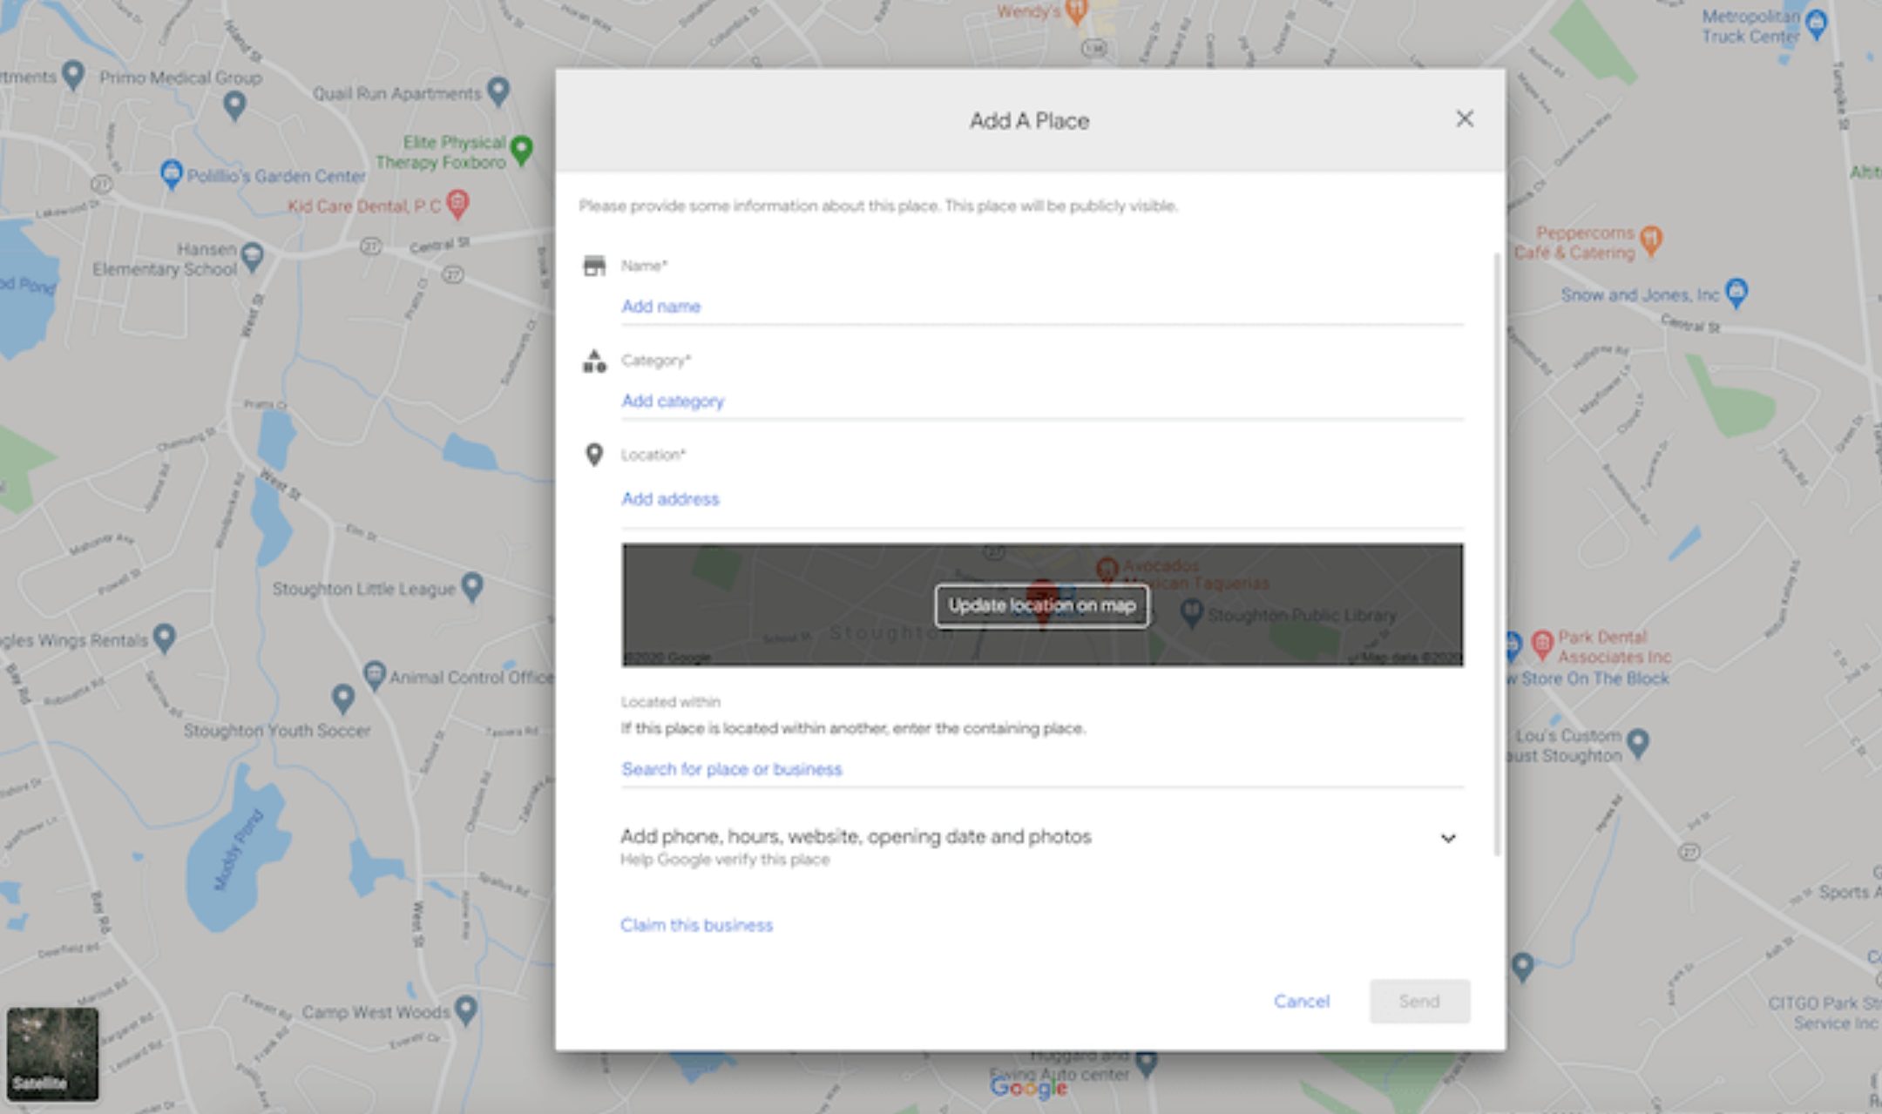The height and width of the screenshot is (1114, 1882).
Task: Click Peppercorns Café & Catering pin
Action: (x=1650, y=240)
